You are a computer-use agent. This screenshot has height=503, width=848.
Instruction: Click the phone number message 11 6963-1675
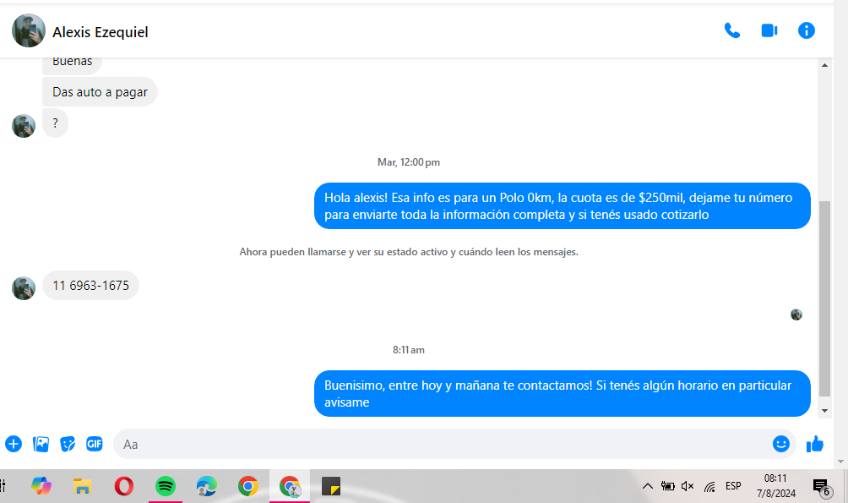point(91,286)
